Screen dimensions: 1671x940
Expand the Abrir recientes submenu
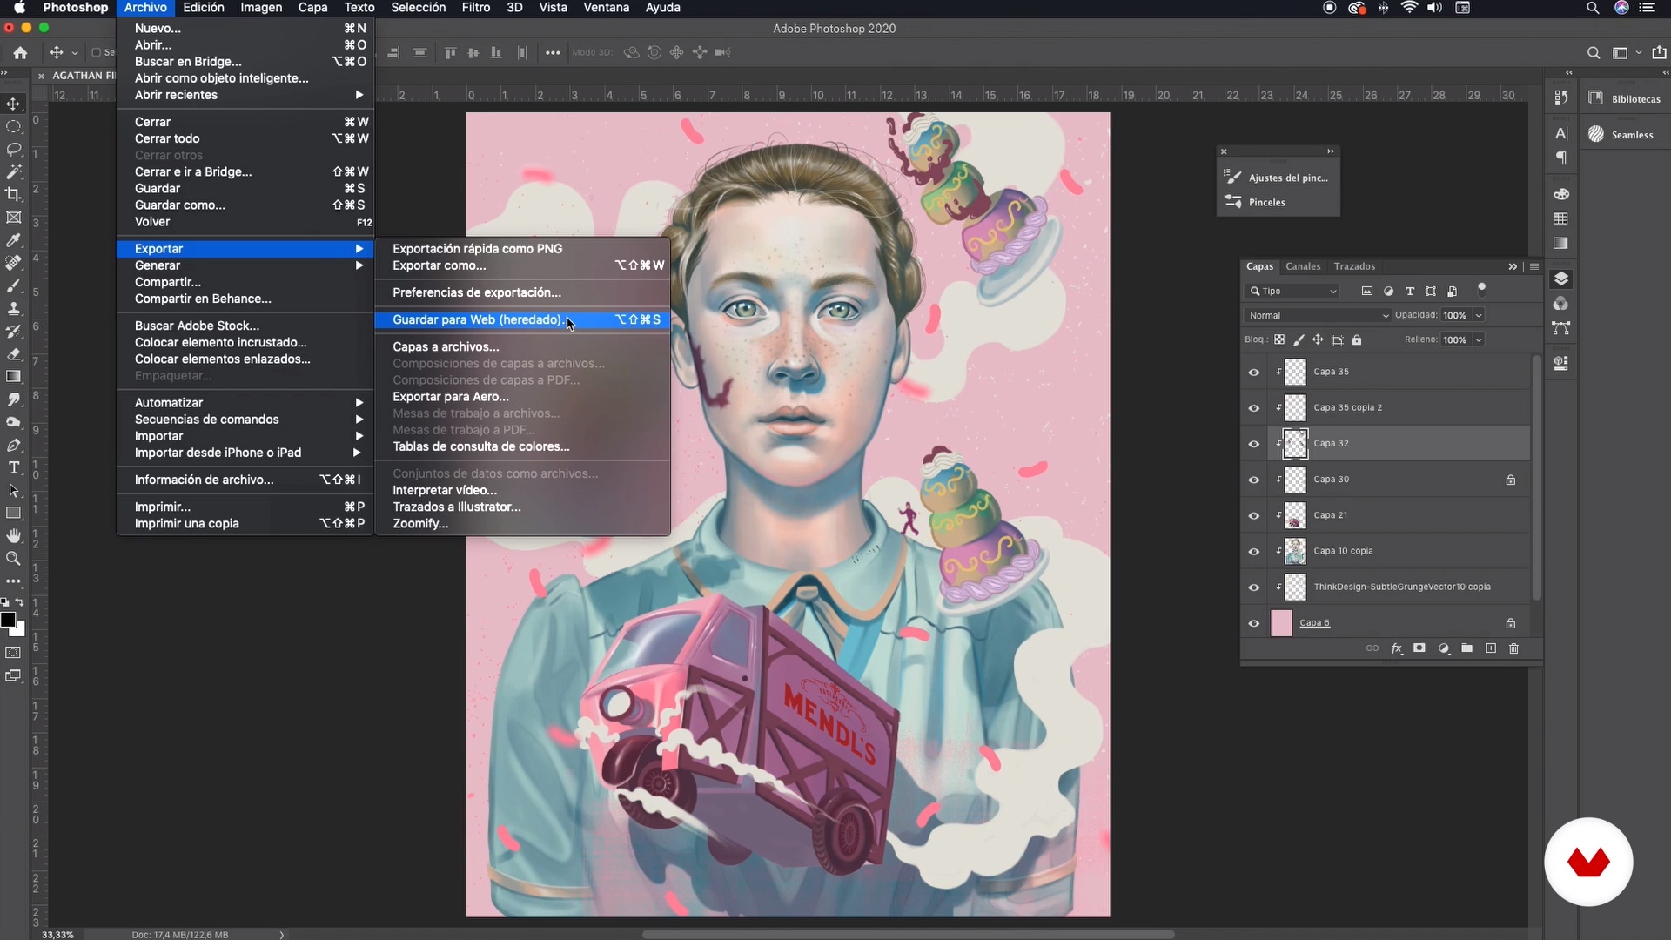pos(245,95)
